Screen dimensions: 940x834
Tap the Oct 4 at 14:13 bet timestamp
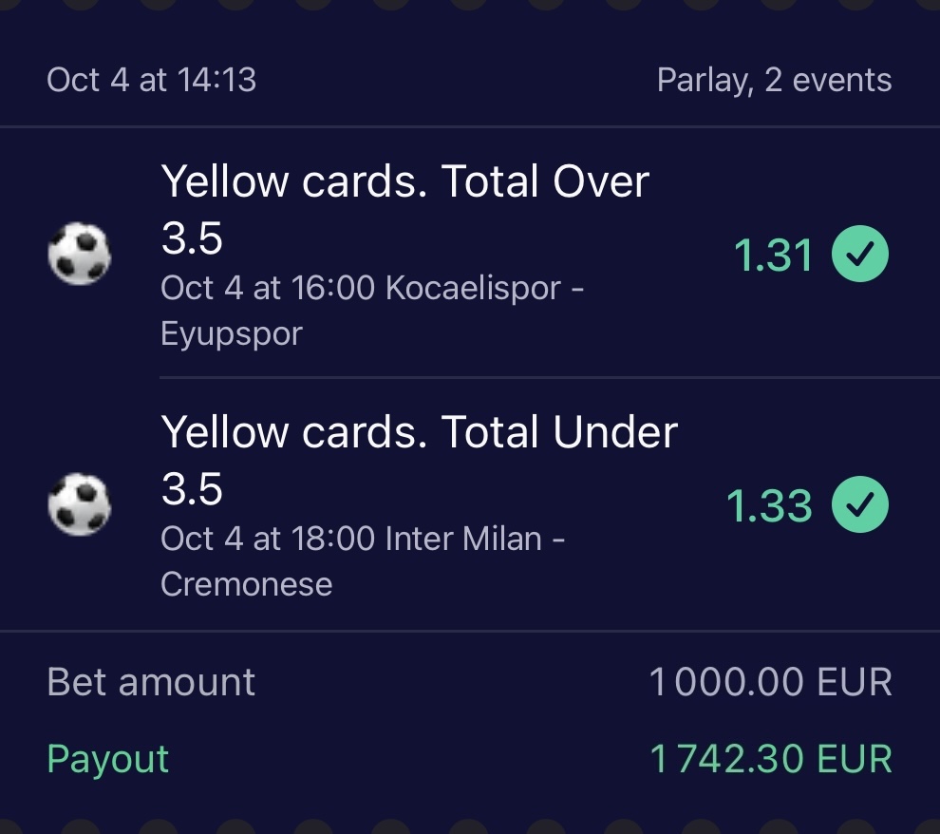tap(152, 80)
